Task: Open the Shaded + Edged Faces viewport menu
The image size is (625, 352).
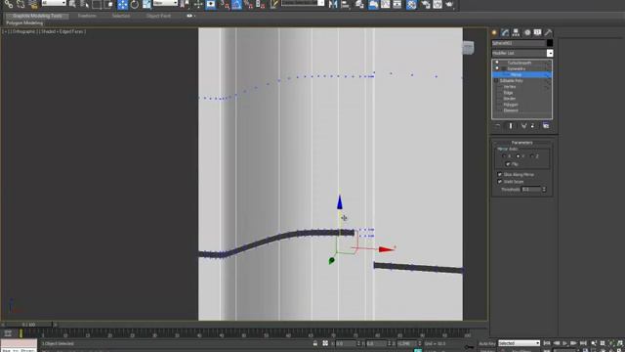Action: (62, 31)
